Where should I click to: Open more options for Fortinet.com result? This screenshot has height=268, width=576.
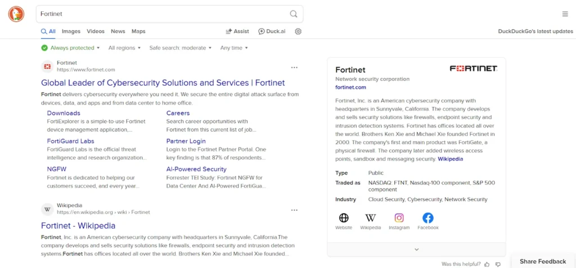click(x=294, y=68)
